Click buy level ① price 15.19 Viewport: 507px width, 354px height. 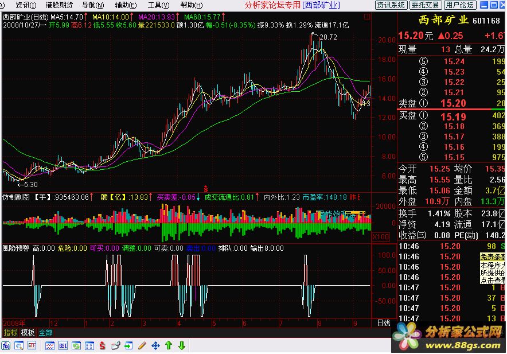click(453, 116)
